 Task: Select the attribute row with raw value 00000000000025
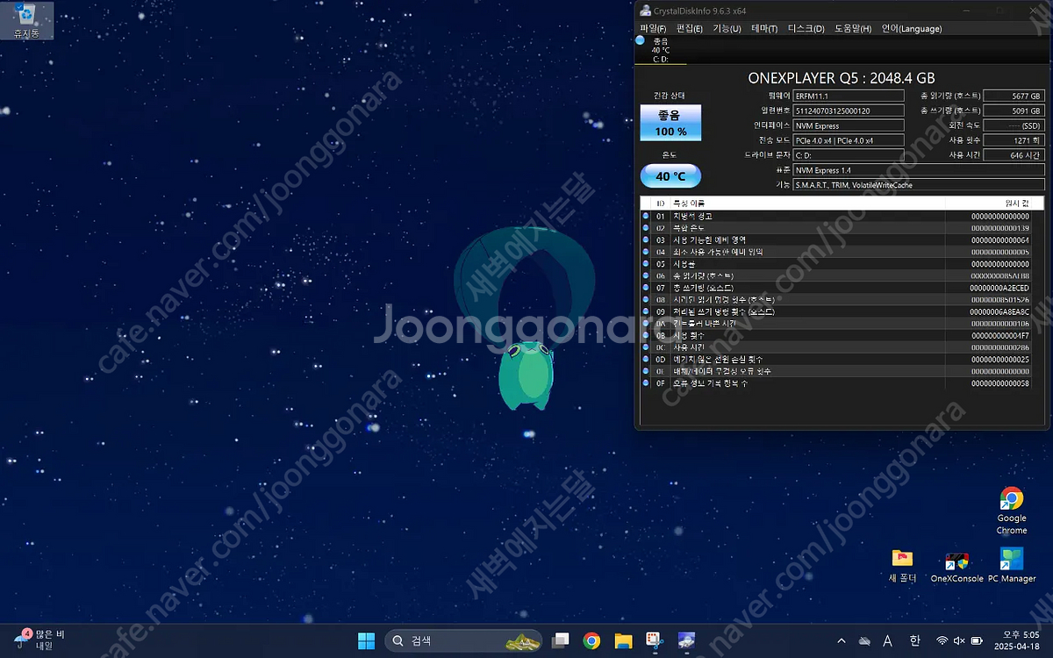click(x=836, y=359)
